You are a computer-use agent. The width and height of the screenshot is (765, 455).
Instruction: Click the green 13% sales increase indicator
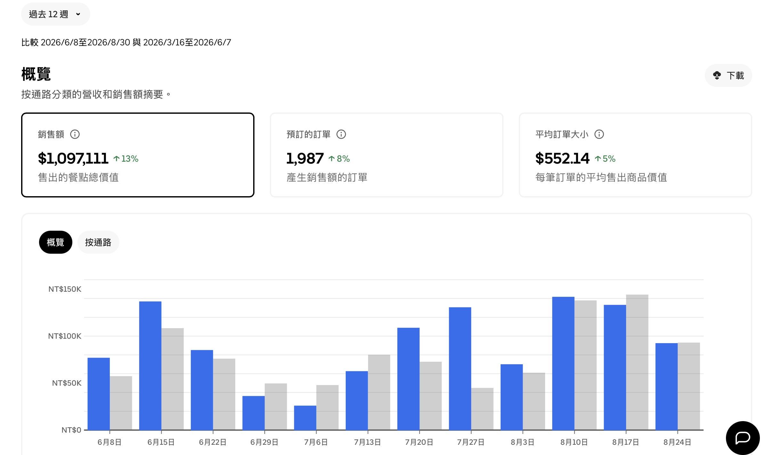coord(126,158)
